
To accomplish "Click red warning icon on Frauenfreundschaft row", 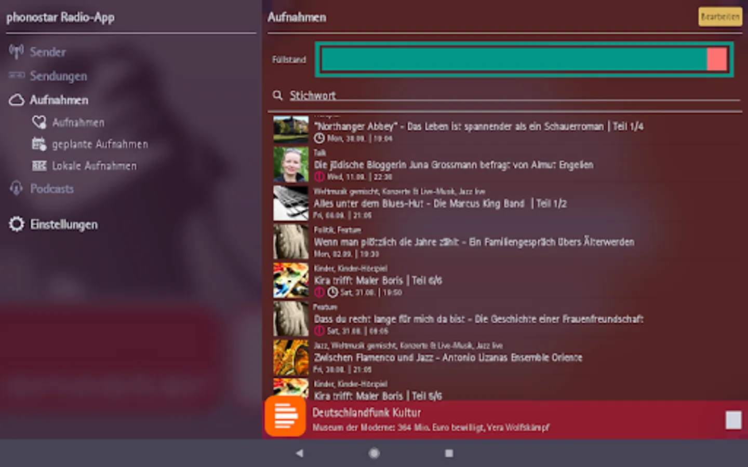I will pos(319,331).
